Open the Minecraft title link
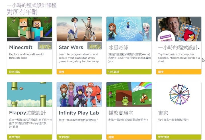Viewport: 205px width, 140px height. click(21, 47)
